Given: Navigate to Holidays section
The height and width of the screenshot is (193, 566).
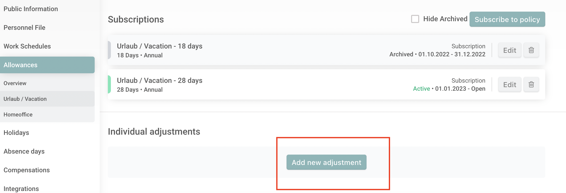Looking at the screenshot, I should pyautogui.click(x=16, y=133).
